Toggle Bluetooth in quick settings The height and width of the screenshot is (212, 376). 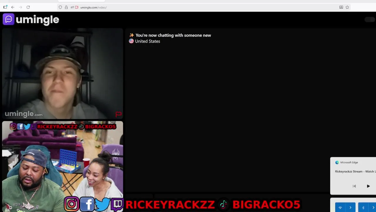click(x=363, y=208)
